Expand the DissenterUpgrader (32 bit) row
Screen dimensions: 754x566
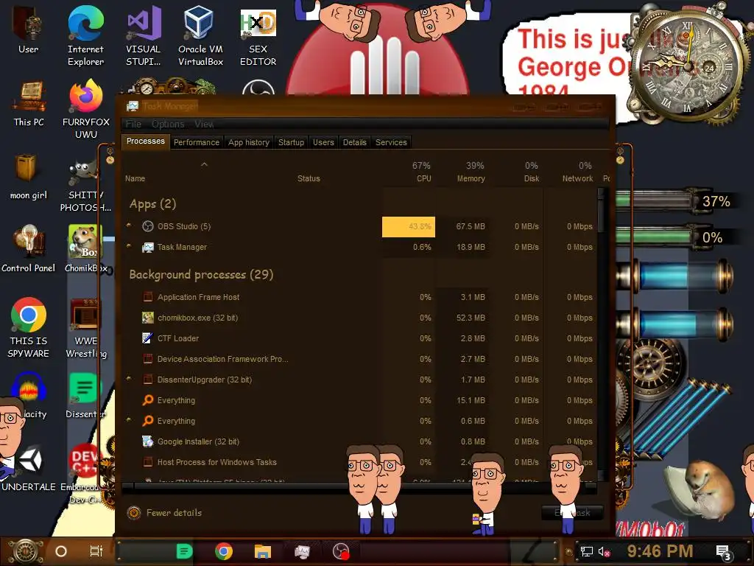click(x=129, y=379)
